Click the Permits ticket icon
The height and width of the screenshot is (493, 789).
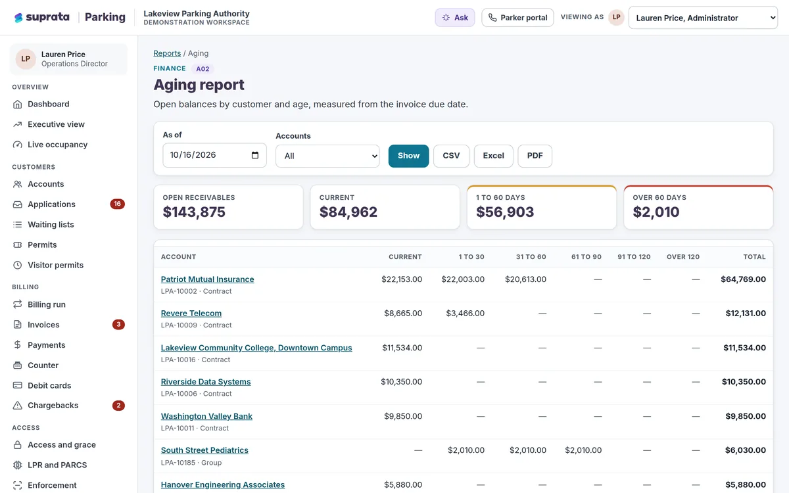tap(18, 245)
